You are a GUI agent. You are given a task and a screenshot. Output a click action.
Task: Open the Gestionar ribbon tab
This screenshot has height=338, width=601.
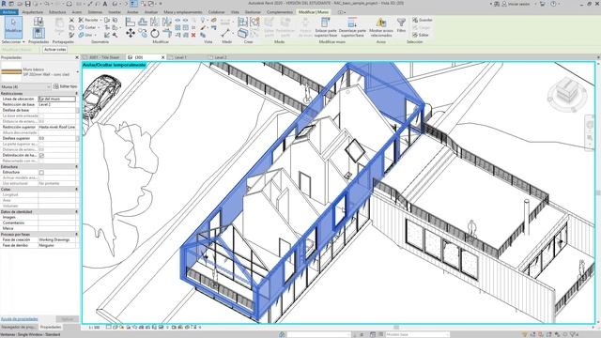(x=253, y=12)
